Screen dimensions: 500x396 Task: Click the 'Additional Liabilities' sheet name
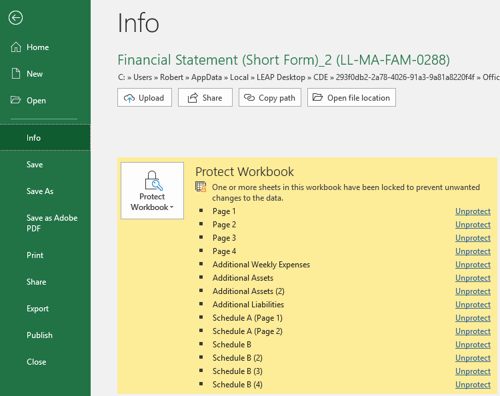point(248,305)
